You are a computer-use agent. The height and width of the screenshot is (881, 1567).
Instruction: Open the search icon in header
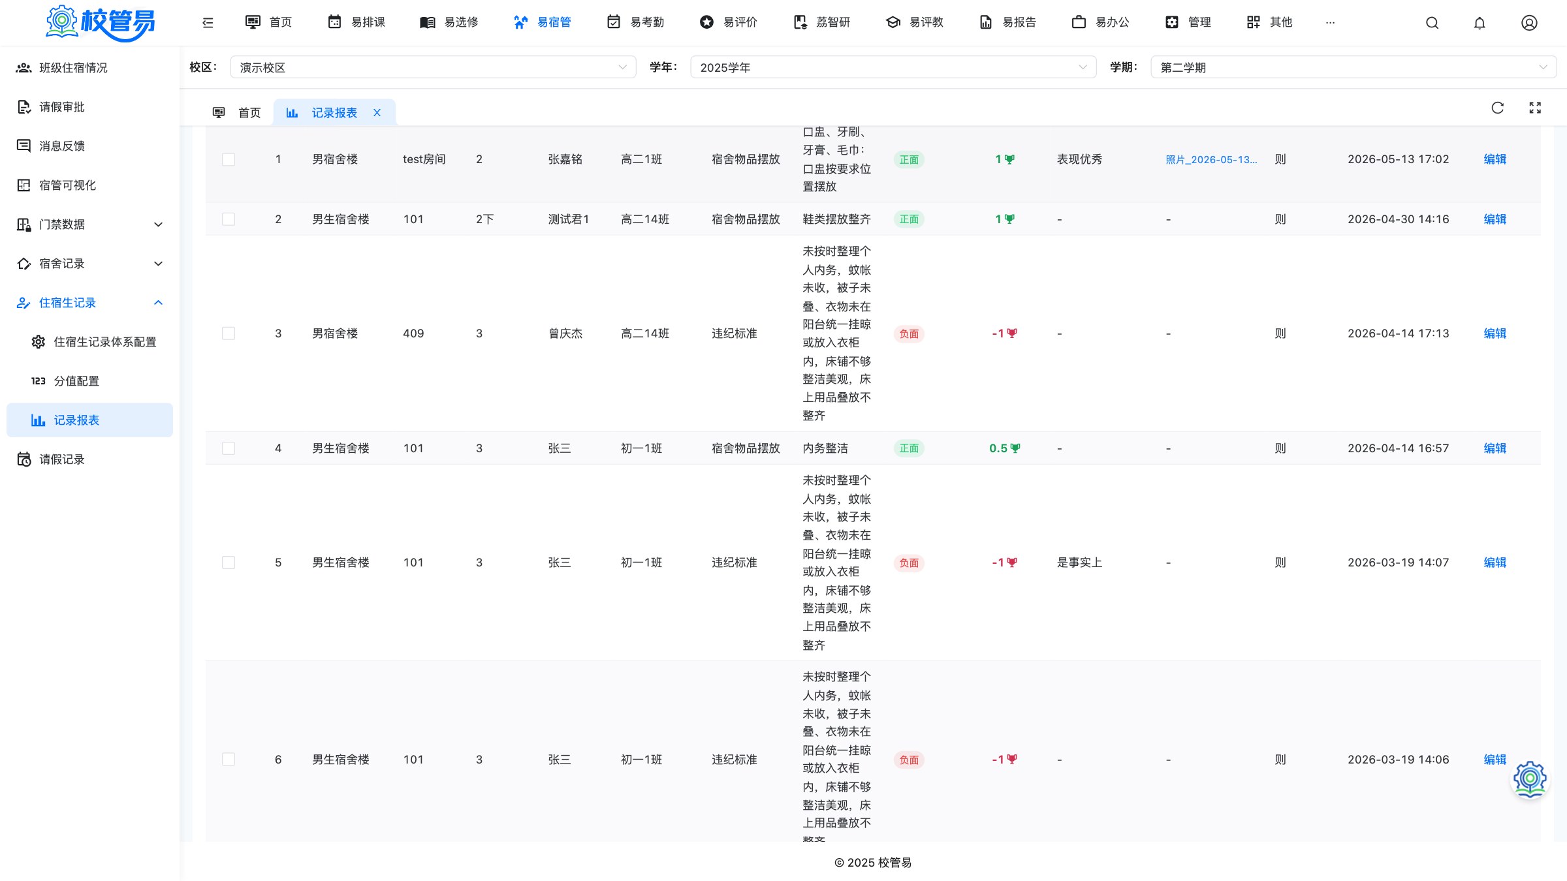[1432, 23]
